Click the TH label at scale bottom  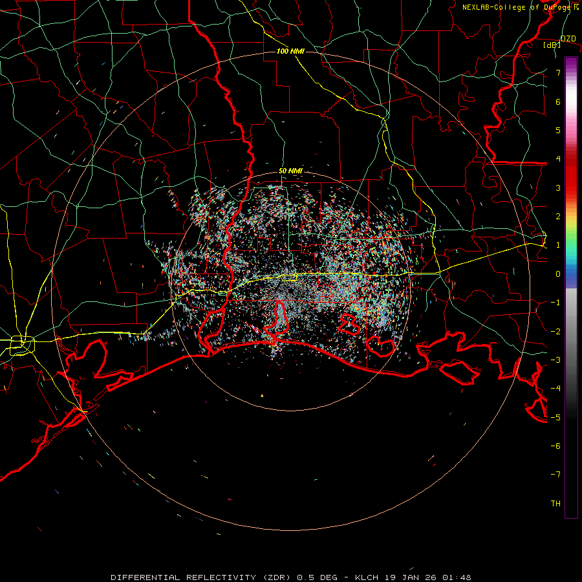[555, 504]
